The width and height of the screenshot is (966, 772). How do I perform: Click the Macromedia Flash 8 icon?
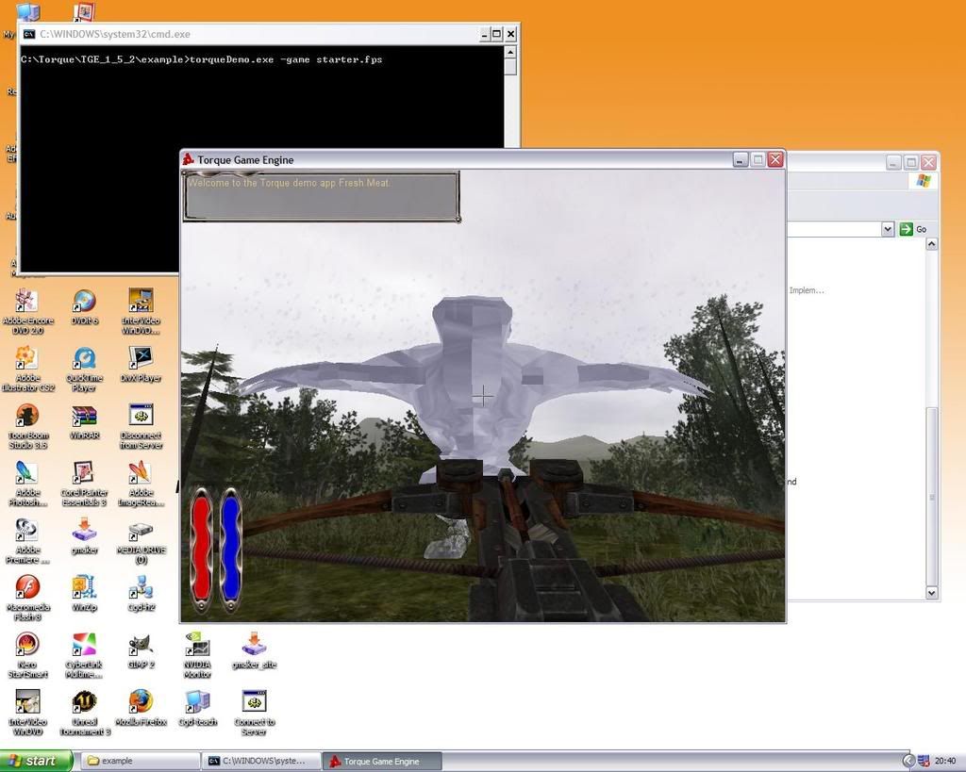point(27,598)
